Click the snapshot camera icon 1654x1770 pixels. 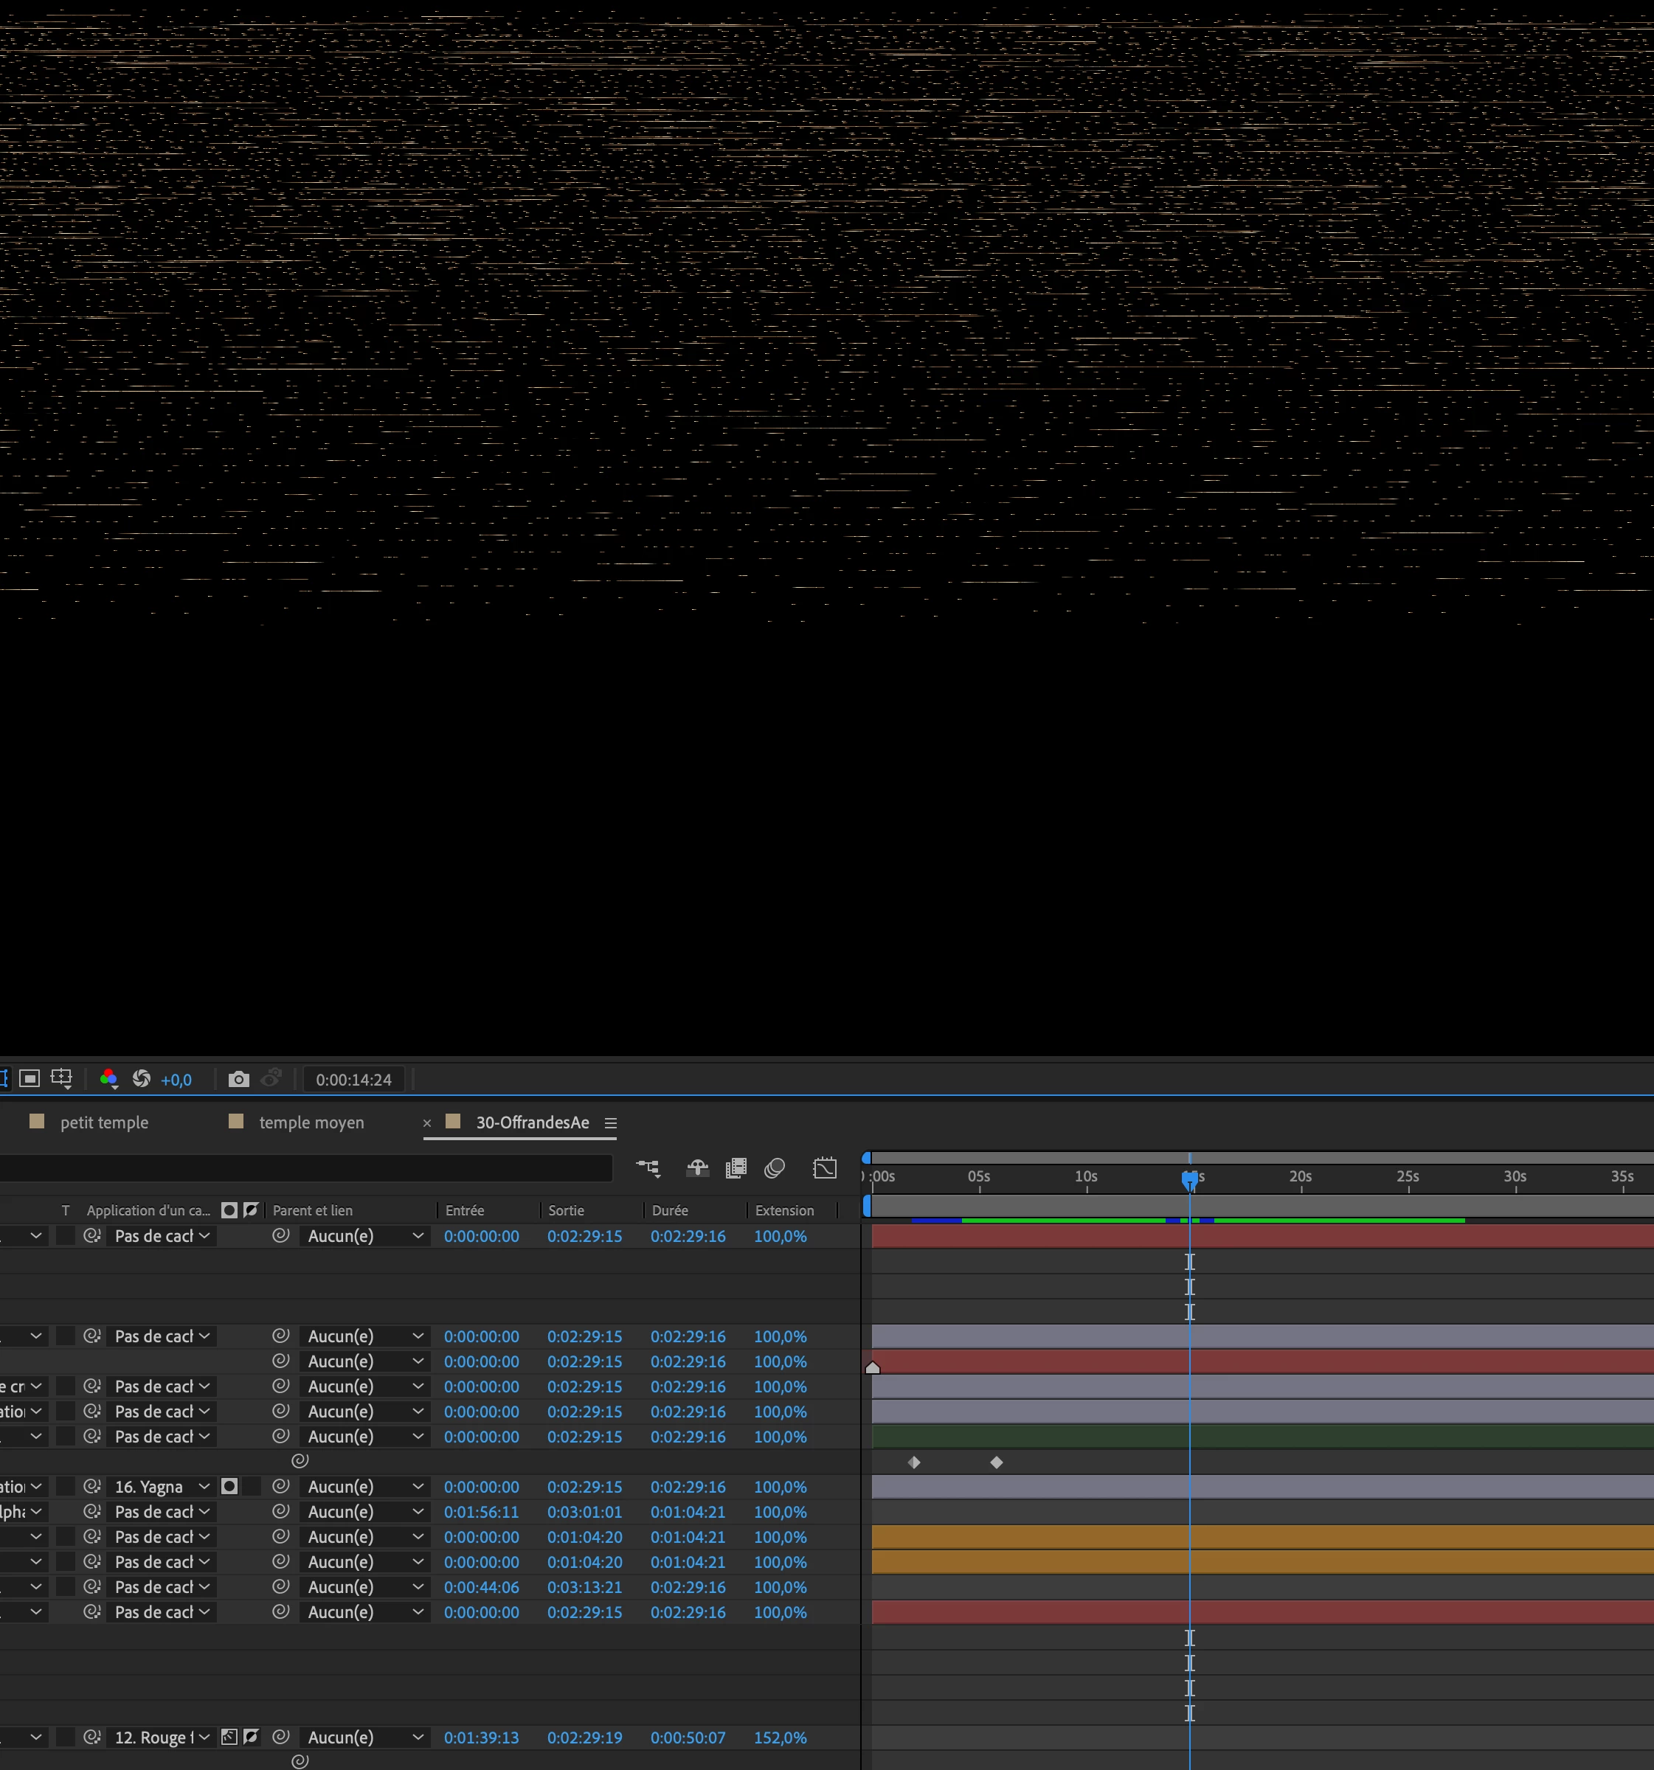(x=238, y=1079)
